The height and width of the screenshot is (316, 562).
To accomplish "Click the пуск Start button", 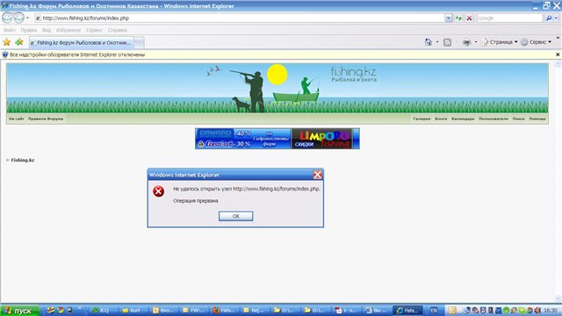I will (19, 311).
